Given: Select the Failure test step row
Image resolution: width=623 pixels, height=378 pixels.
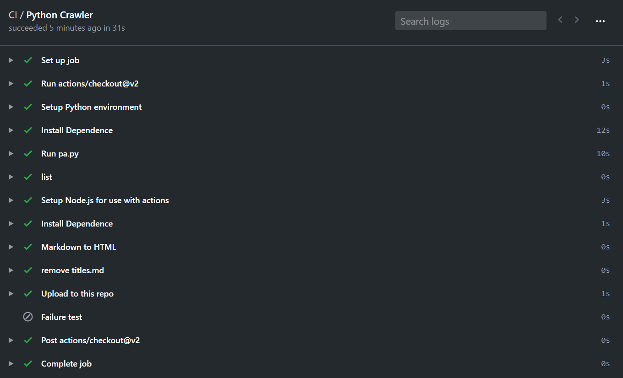Looking at the screenshot, I should click(x=311, y=317).
